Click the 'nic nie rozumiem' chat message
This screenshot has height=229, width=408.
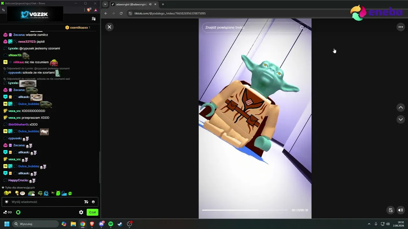[x=36, y=62]
